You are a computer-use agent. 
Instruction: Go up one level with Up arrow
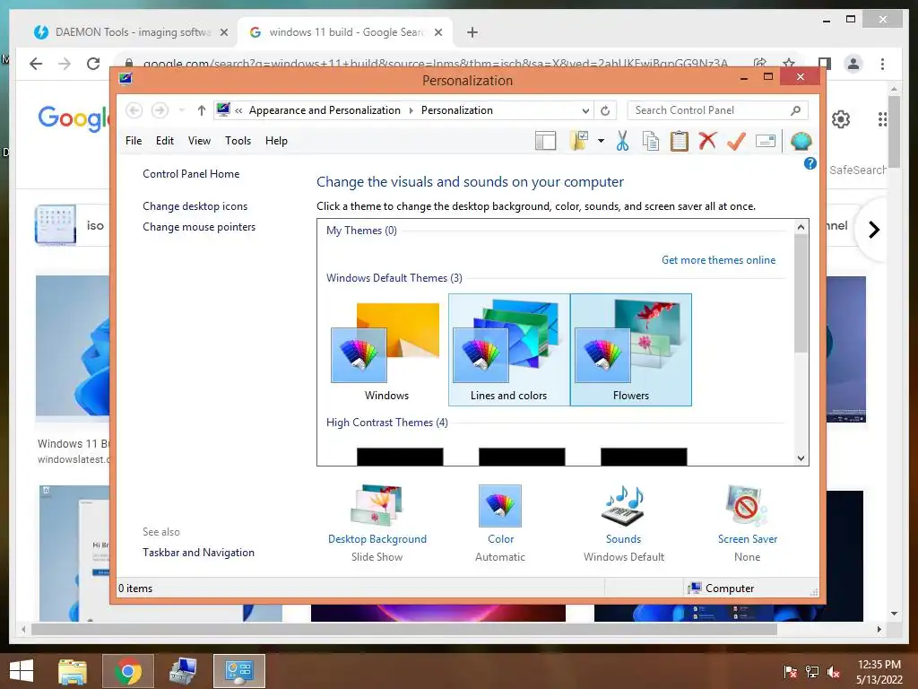coord(202,110)
